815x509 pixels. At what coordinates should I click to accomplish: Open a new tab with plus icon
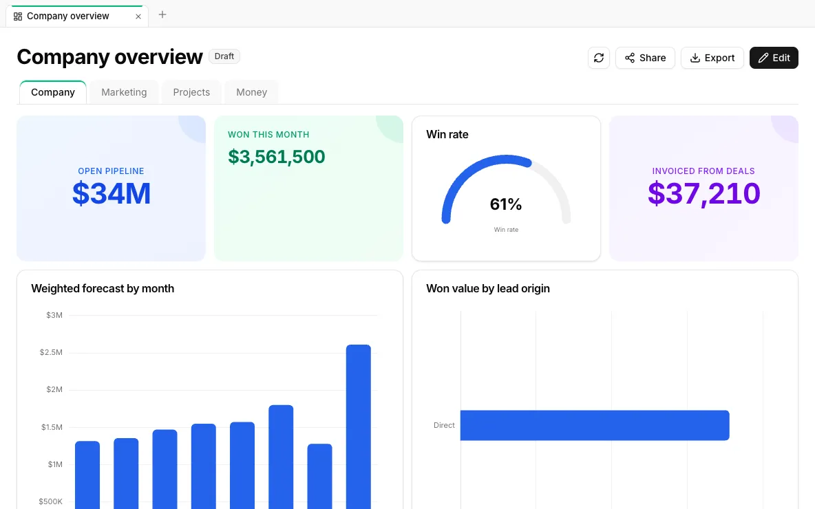pyautogui.click(x=162, y=14)
